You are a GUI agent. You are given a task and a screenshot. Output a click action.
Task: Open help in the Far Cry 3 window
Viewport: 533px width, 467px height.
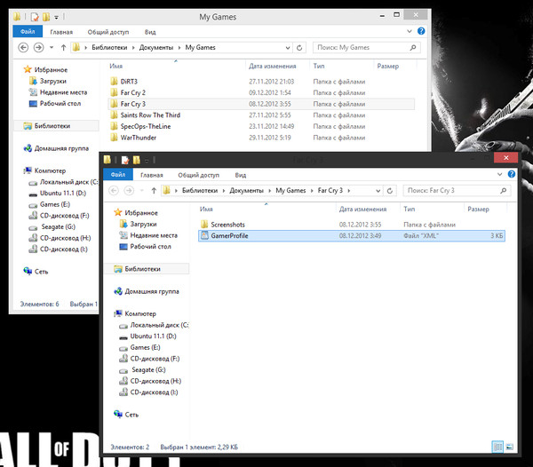pos(512,174)
